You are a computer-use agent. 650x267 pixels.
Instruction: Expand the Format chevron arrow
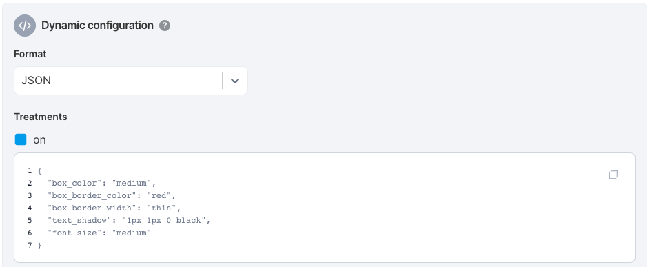pos(235,81)
